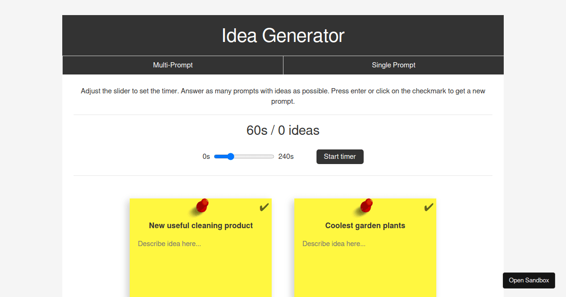Click the checkmark on the cleaning product note
The height and width of the screenshot is (297, 566).
coord(264,207)
